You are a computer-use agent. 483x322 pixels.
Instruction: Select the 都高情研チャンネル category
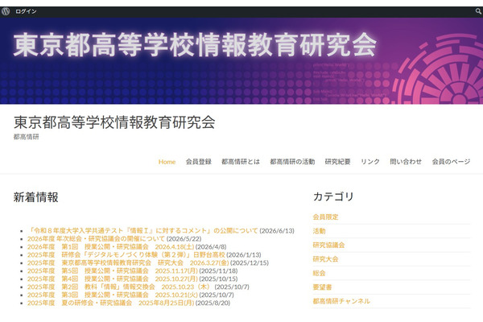[341, 301]
